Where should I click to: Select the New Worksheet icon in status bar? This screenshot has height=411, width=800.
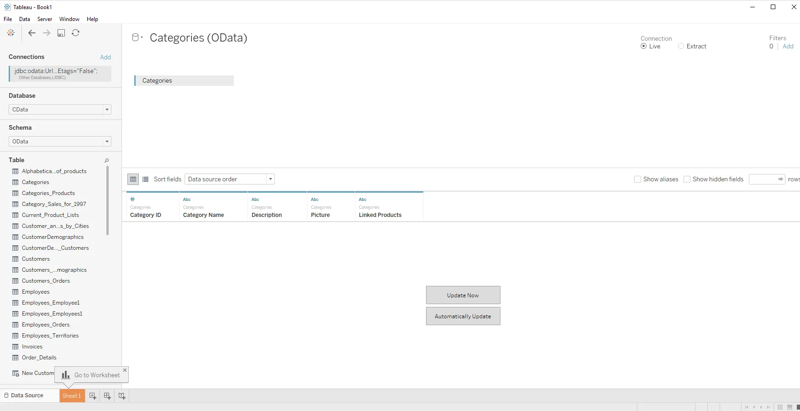click(x=93, y=395)
